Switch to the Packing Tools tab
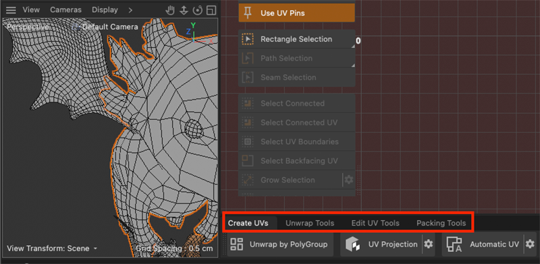540x264 pixels. click(441, 223)
